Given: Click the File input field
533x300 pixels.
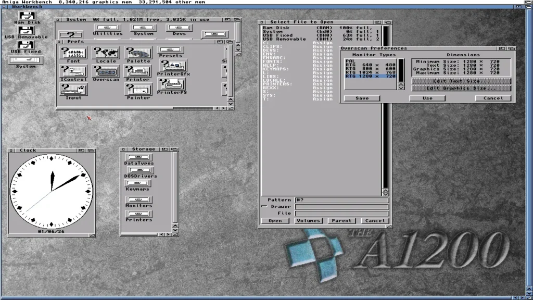Looking at the screenshot, I should pyautogui.click(x=341, y=213).
